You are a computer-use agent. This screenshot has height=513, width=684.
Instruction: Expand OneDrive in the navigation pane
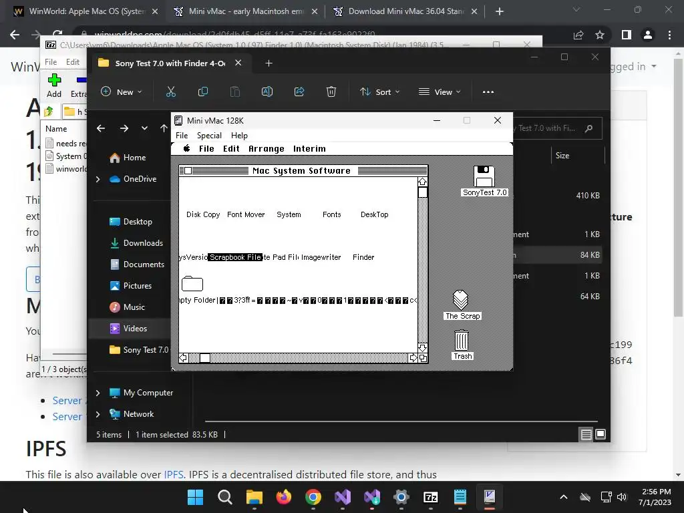[x=98, y=179]
